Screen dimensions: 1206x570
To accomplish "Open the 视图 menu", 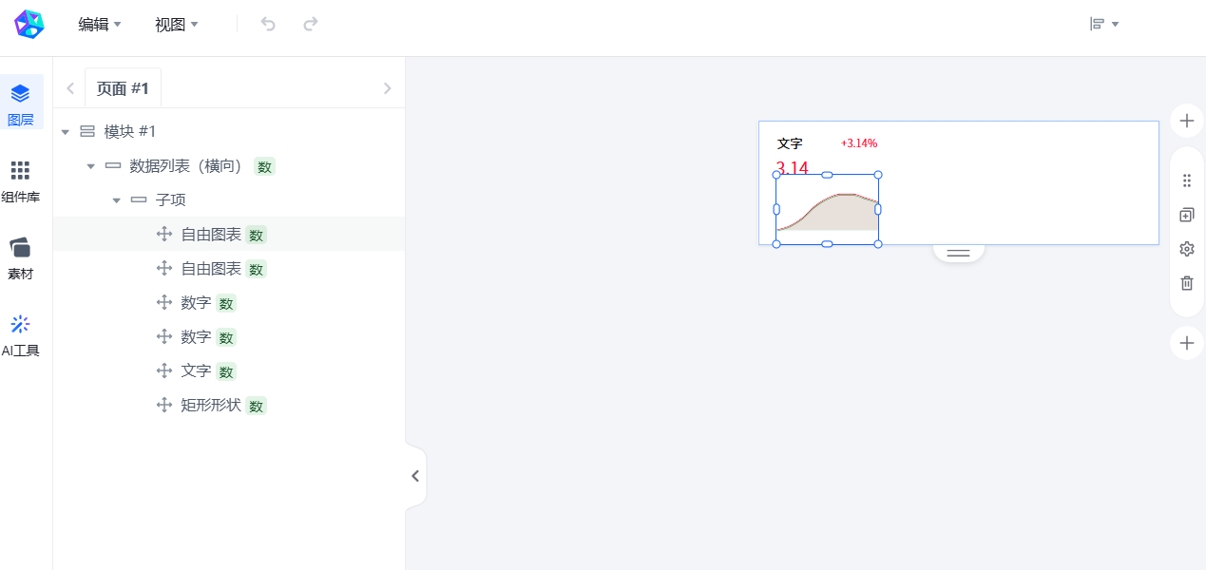I will coord(176,25).
